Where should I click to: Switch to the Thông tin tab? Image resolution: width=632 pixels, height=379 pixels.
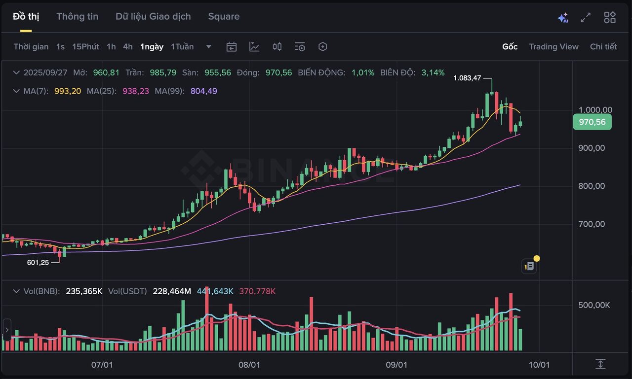tap(77, 16)
